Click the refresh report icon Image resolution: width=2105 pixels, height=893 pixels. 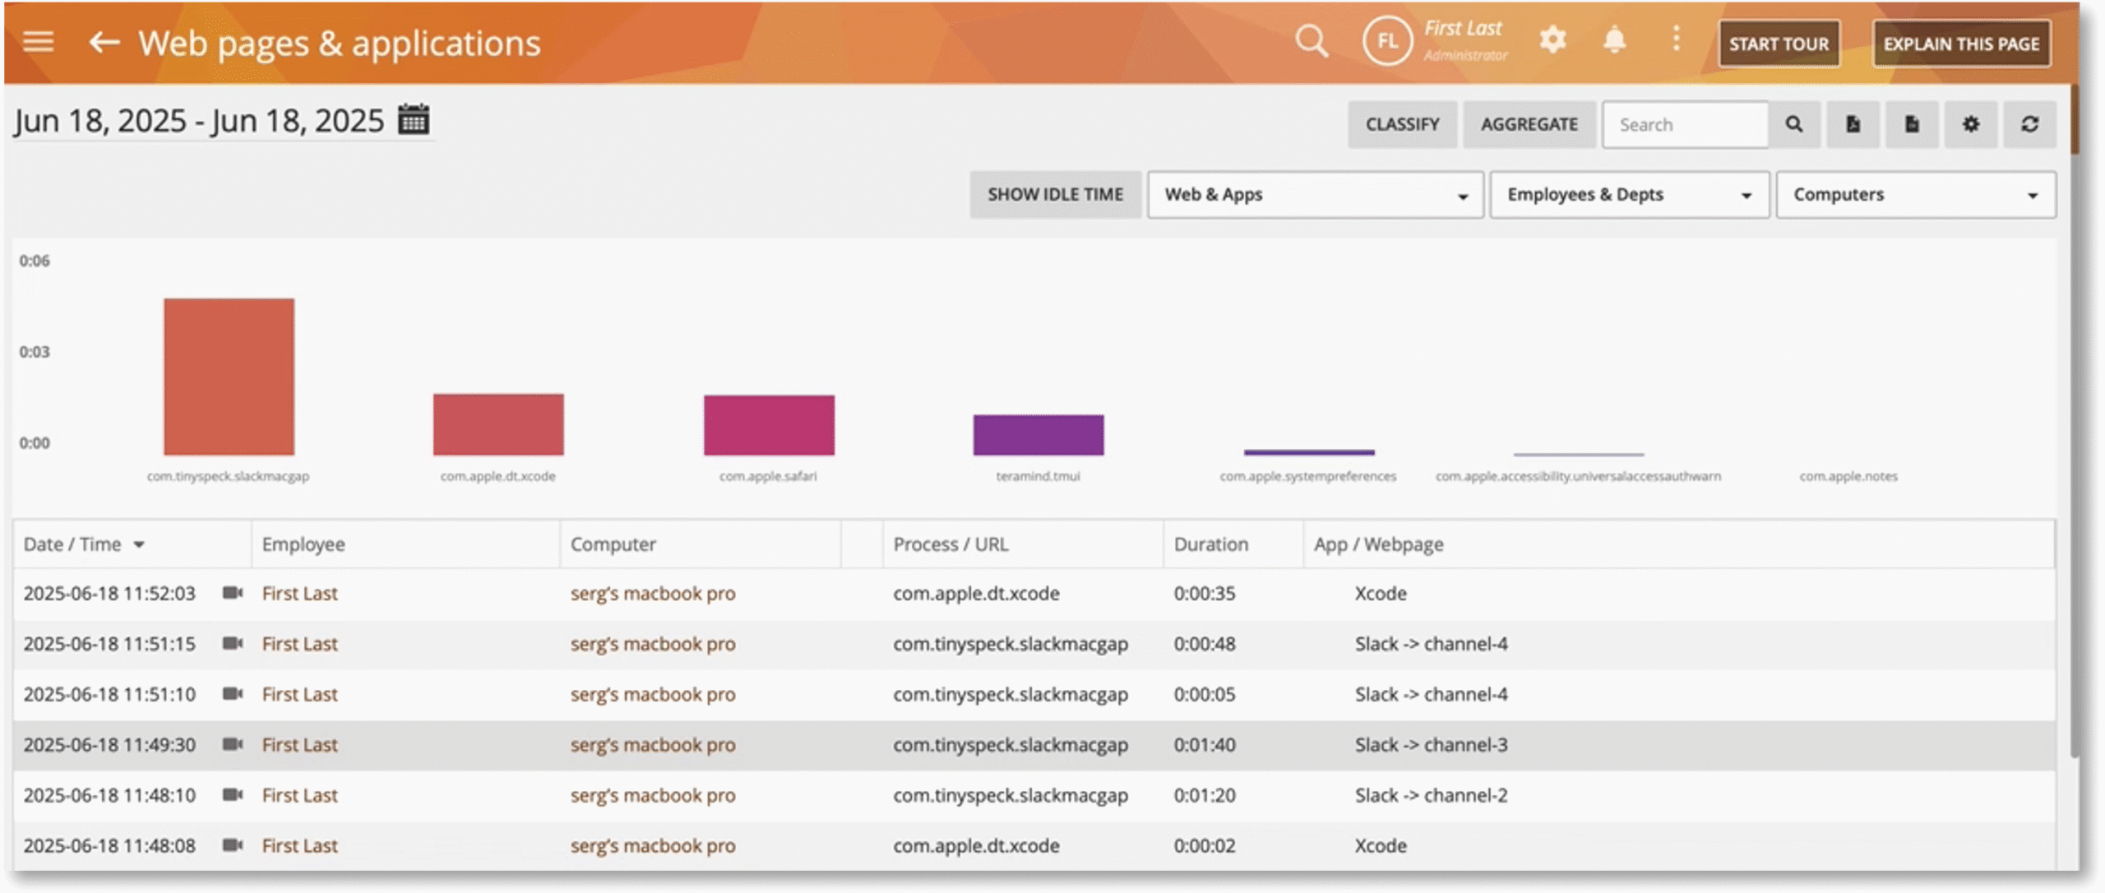click(2029, 124)
